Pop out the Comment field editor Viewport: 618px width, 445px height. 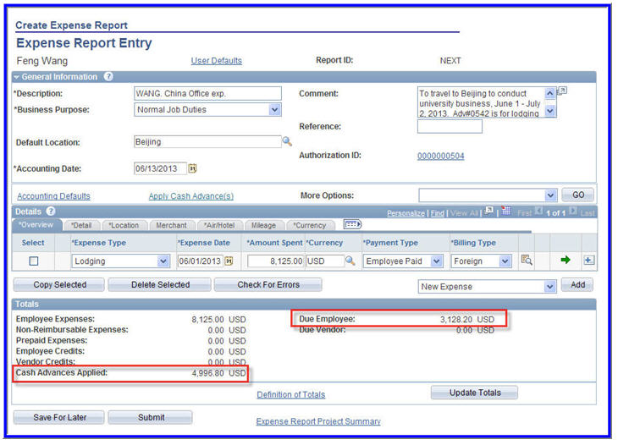tap(562, 91)
